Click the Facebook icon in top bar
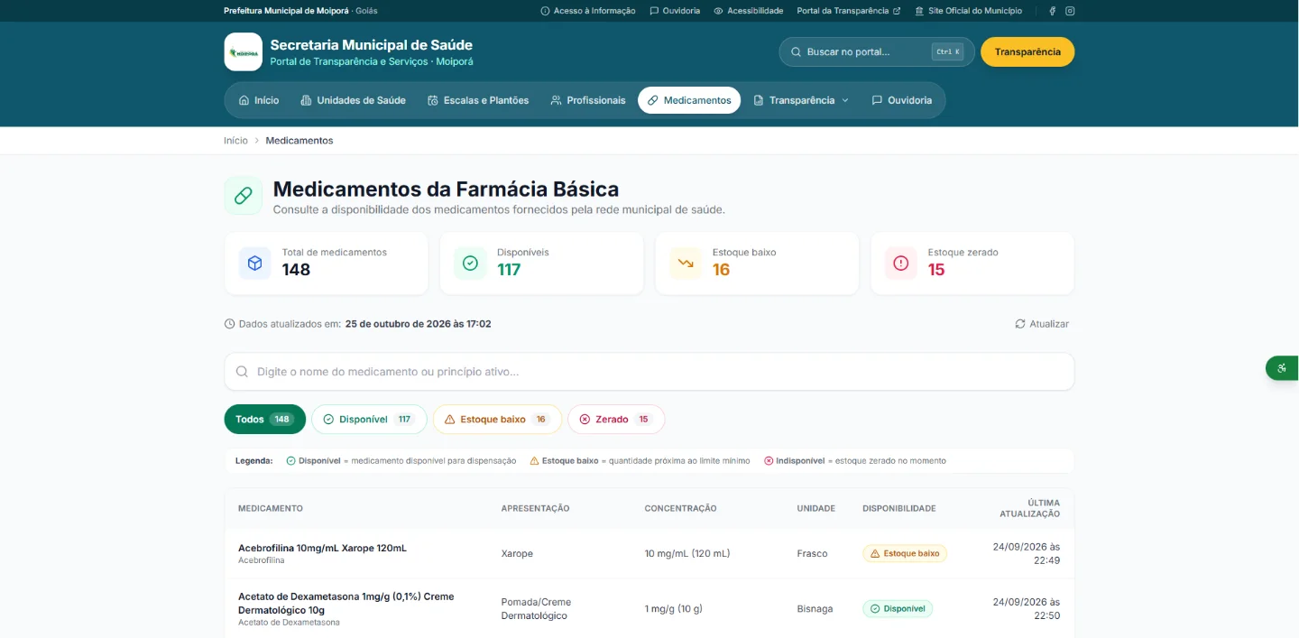The width and height of the screenshot is (1299, 638). [1052, 11]
